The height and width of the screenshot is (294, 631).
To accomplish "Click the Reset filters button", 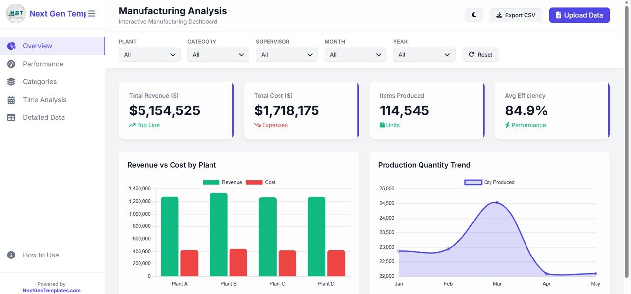I will point(480,54).
